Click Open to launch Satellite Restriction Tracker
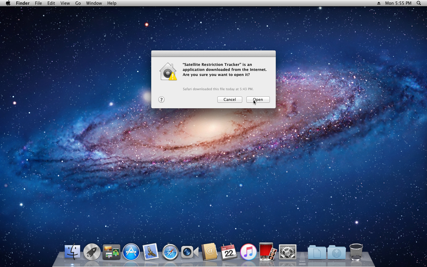The width and height of the screenshot is (427, 267). 258,99
